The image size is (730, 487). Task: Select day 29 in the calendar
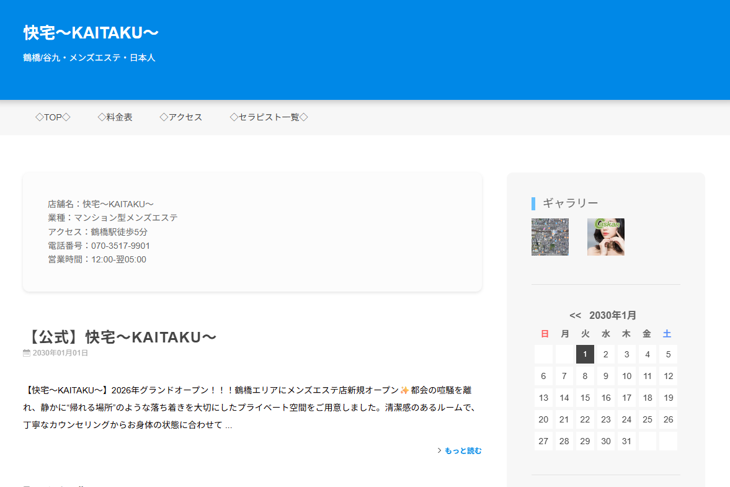[585, 441]
